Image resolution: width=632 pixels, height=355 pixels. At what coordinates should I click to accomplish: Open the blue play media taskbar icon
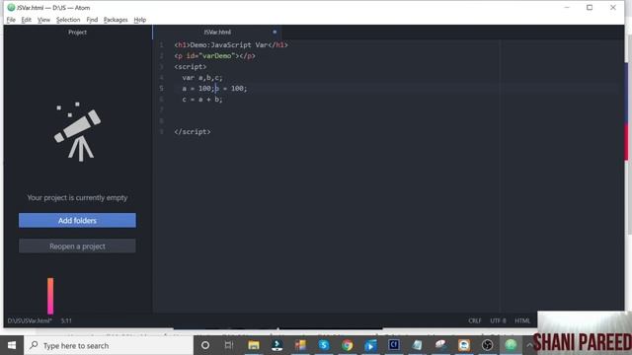(370, 345)
